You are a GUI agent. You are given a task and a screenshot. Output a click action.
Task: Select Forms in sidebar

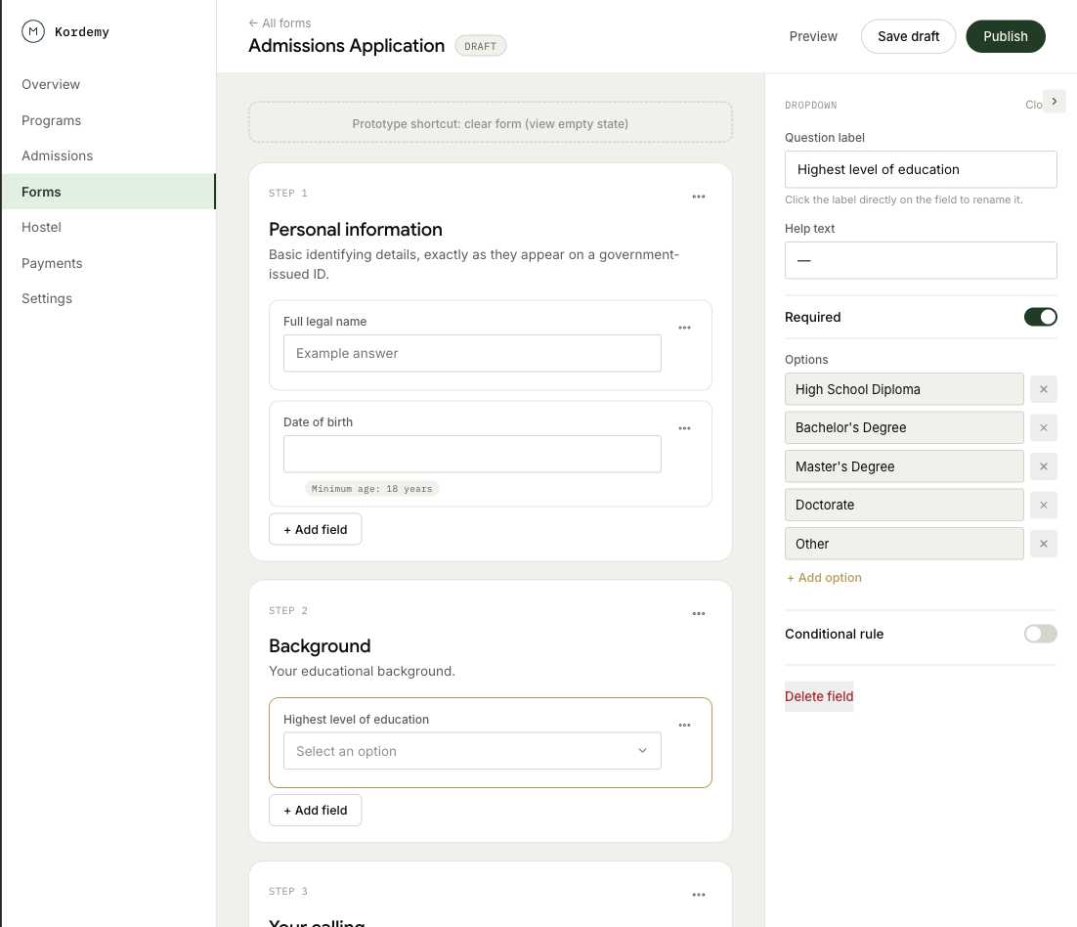pyautogui.click(x=108, y=192)
